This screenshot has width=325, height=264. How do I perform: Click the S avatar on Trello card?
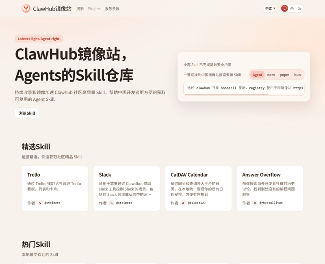click(x=40, y=203)
